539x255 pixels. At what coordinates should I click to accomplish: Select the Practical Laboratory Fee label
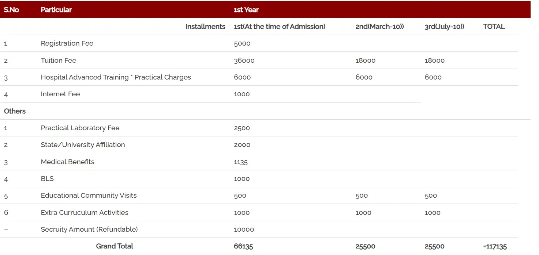[80, 128]
